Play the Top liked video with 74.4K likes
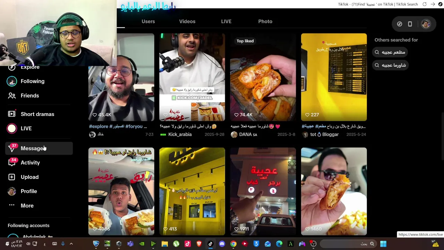Screen dimensions: 444x250 point(263,77)
